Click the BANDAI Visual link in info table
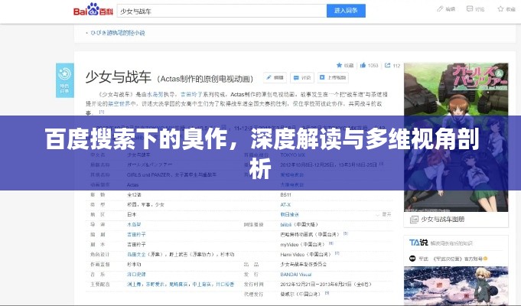Image resolution: width=521 pixels, height=306 pixels. pos(295,274)
